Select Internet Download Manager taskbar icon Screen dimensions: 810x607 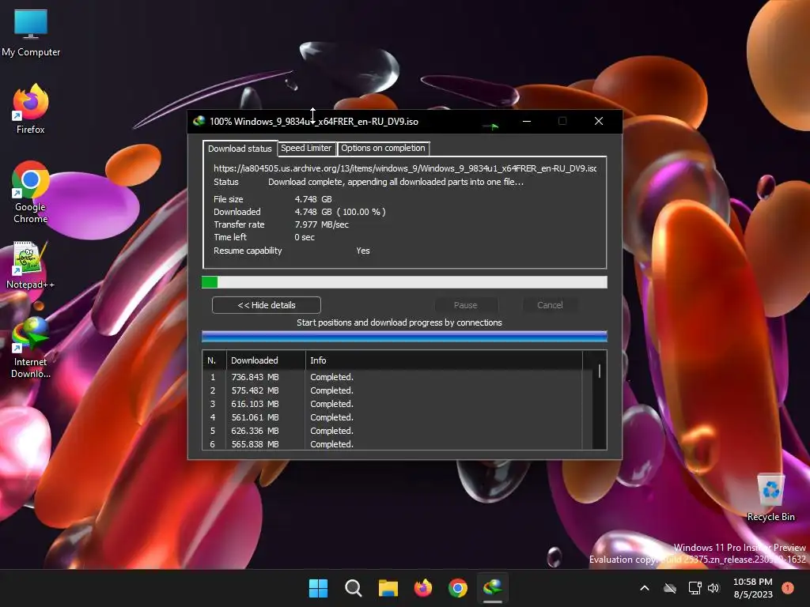(x=493, y=588)
